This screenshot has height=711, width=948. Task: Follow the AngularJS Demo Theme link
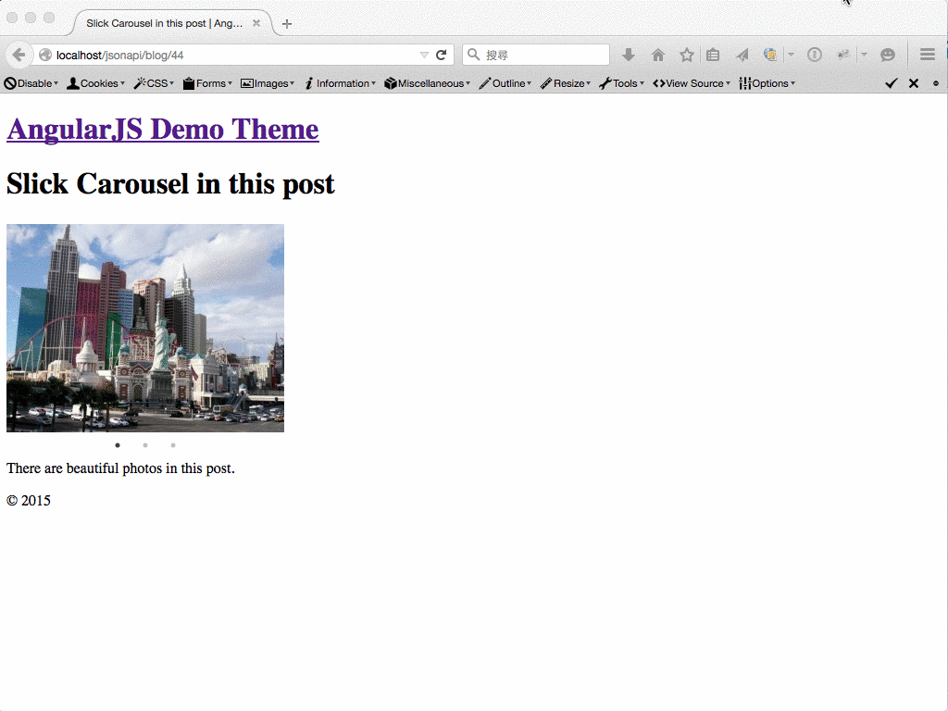(162, 129)
